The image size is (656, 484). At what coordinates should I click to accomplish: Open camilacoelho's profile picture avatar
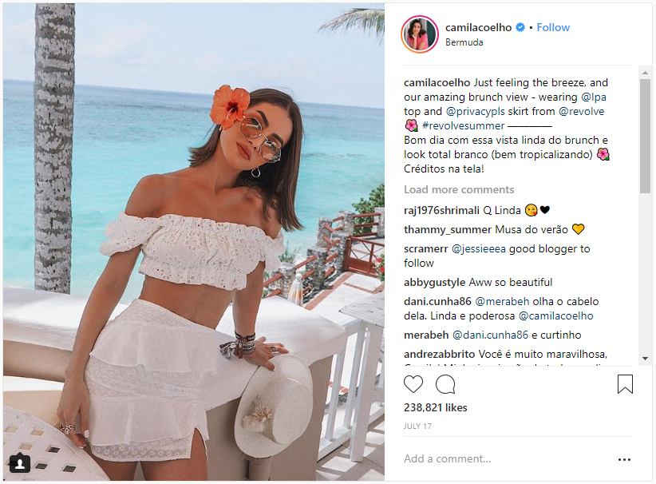420,34
